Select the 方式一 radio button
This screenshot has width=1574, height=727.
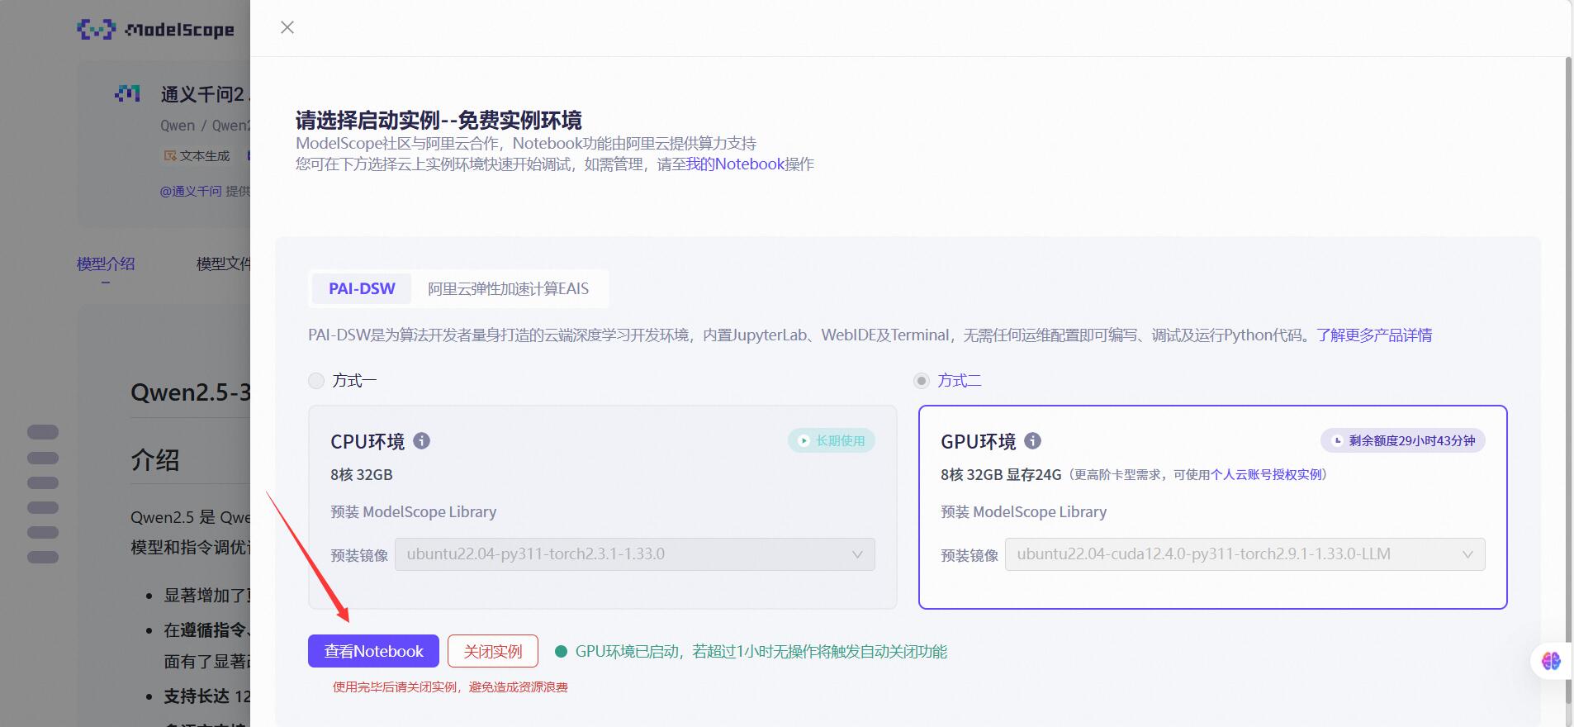click(316, 380)
